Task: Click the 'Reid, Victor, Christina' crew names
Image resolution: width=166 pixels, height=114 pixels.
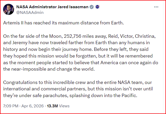Action: (132, 36)
